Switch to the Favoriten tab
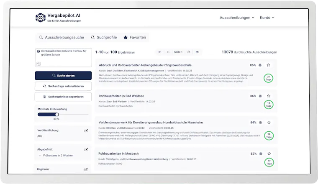This screenshot has width=318, height=184. tap(135, 38)
